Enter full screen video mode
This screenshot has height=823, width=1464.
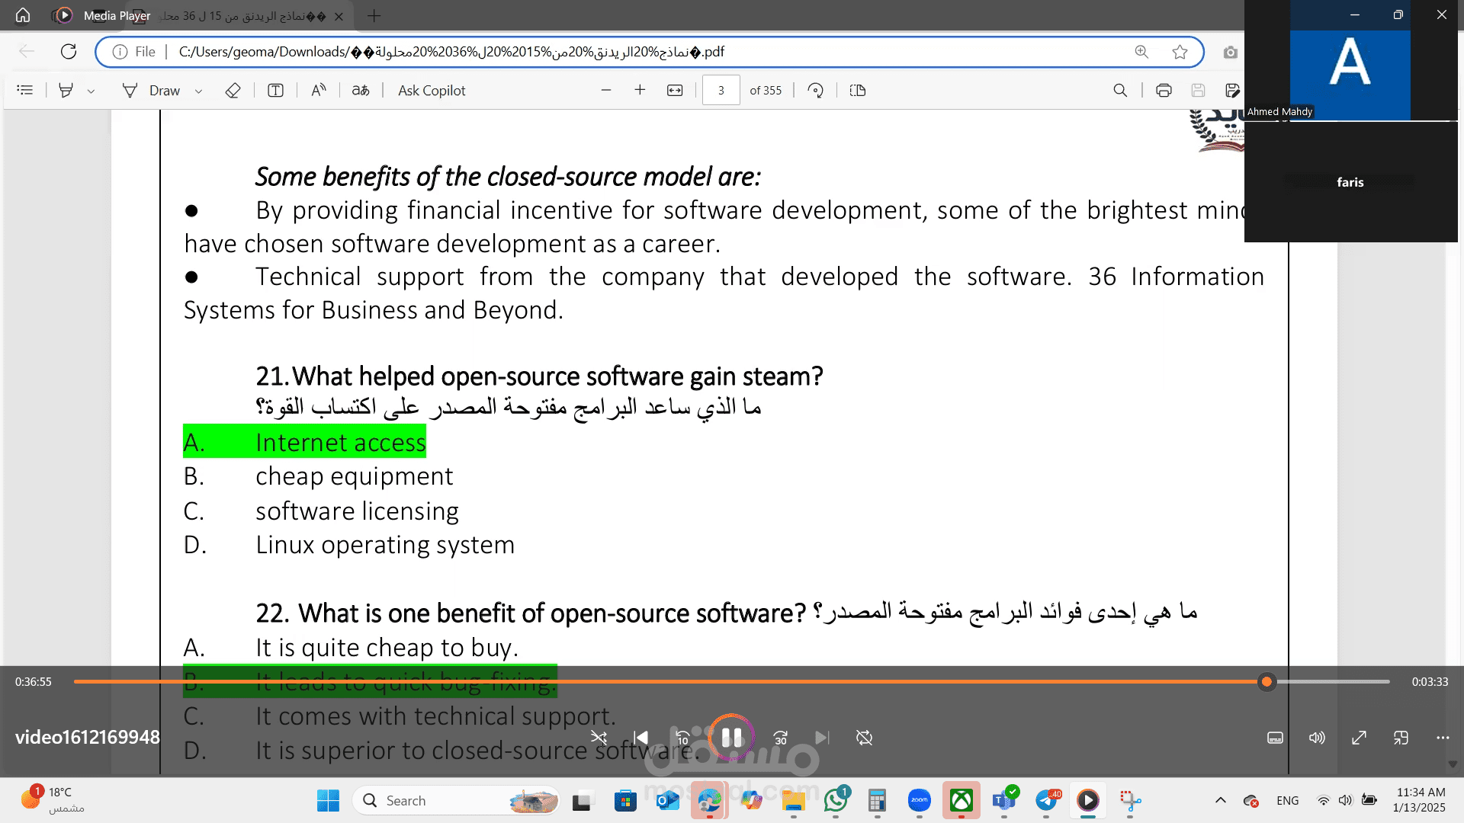tap(1359, 738)
